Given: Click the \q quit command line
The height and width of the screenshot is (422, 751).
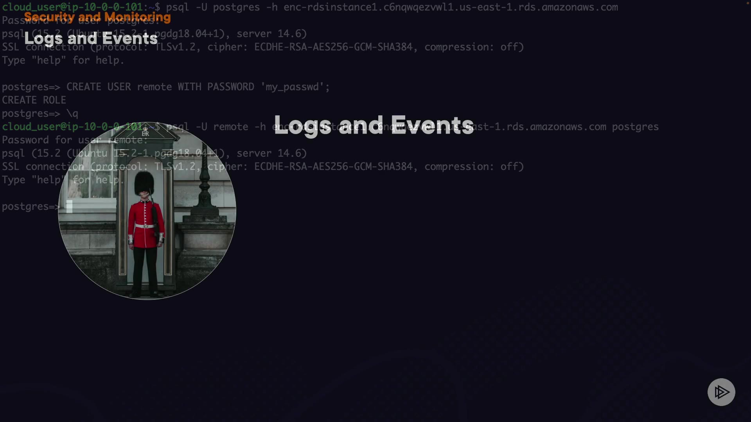Looking at the screenshot, I should pyautogui.click(x=72, y=114).
